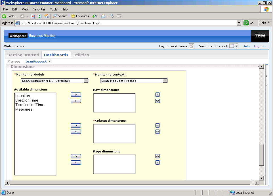Remove from Row dimensions with <

point(76,101)
